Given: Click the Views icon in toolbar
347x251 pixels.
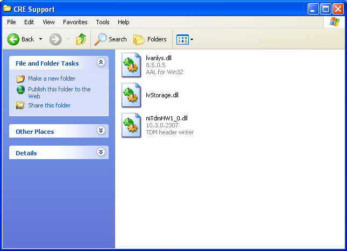Looking at the screenshot, I should (x=182, y=40).
